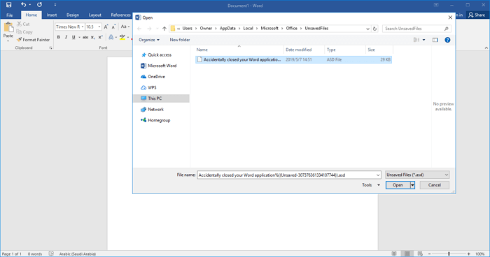Toggle Italic formatting
The image size is (490, 257).
pos(66,37)
